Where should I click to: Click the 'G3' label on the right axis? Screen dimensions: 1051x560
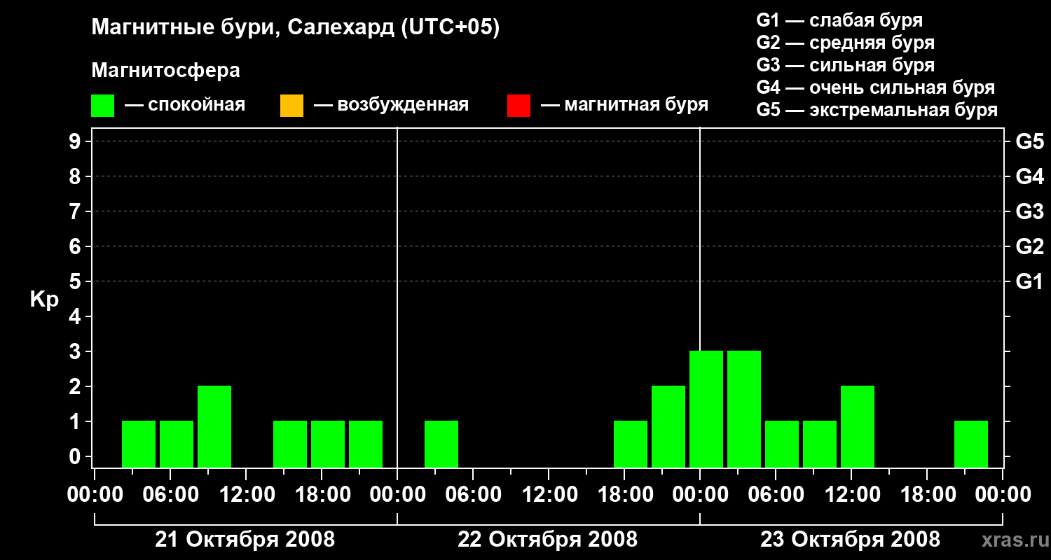(x=1030, y=211)
